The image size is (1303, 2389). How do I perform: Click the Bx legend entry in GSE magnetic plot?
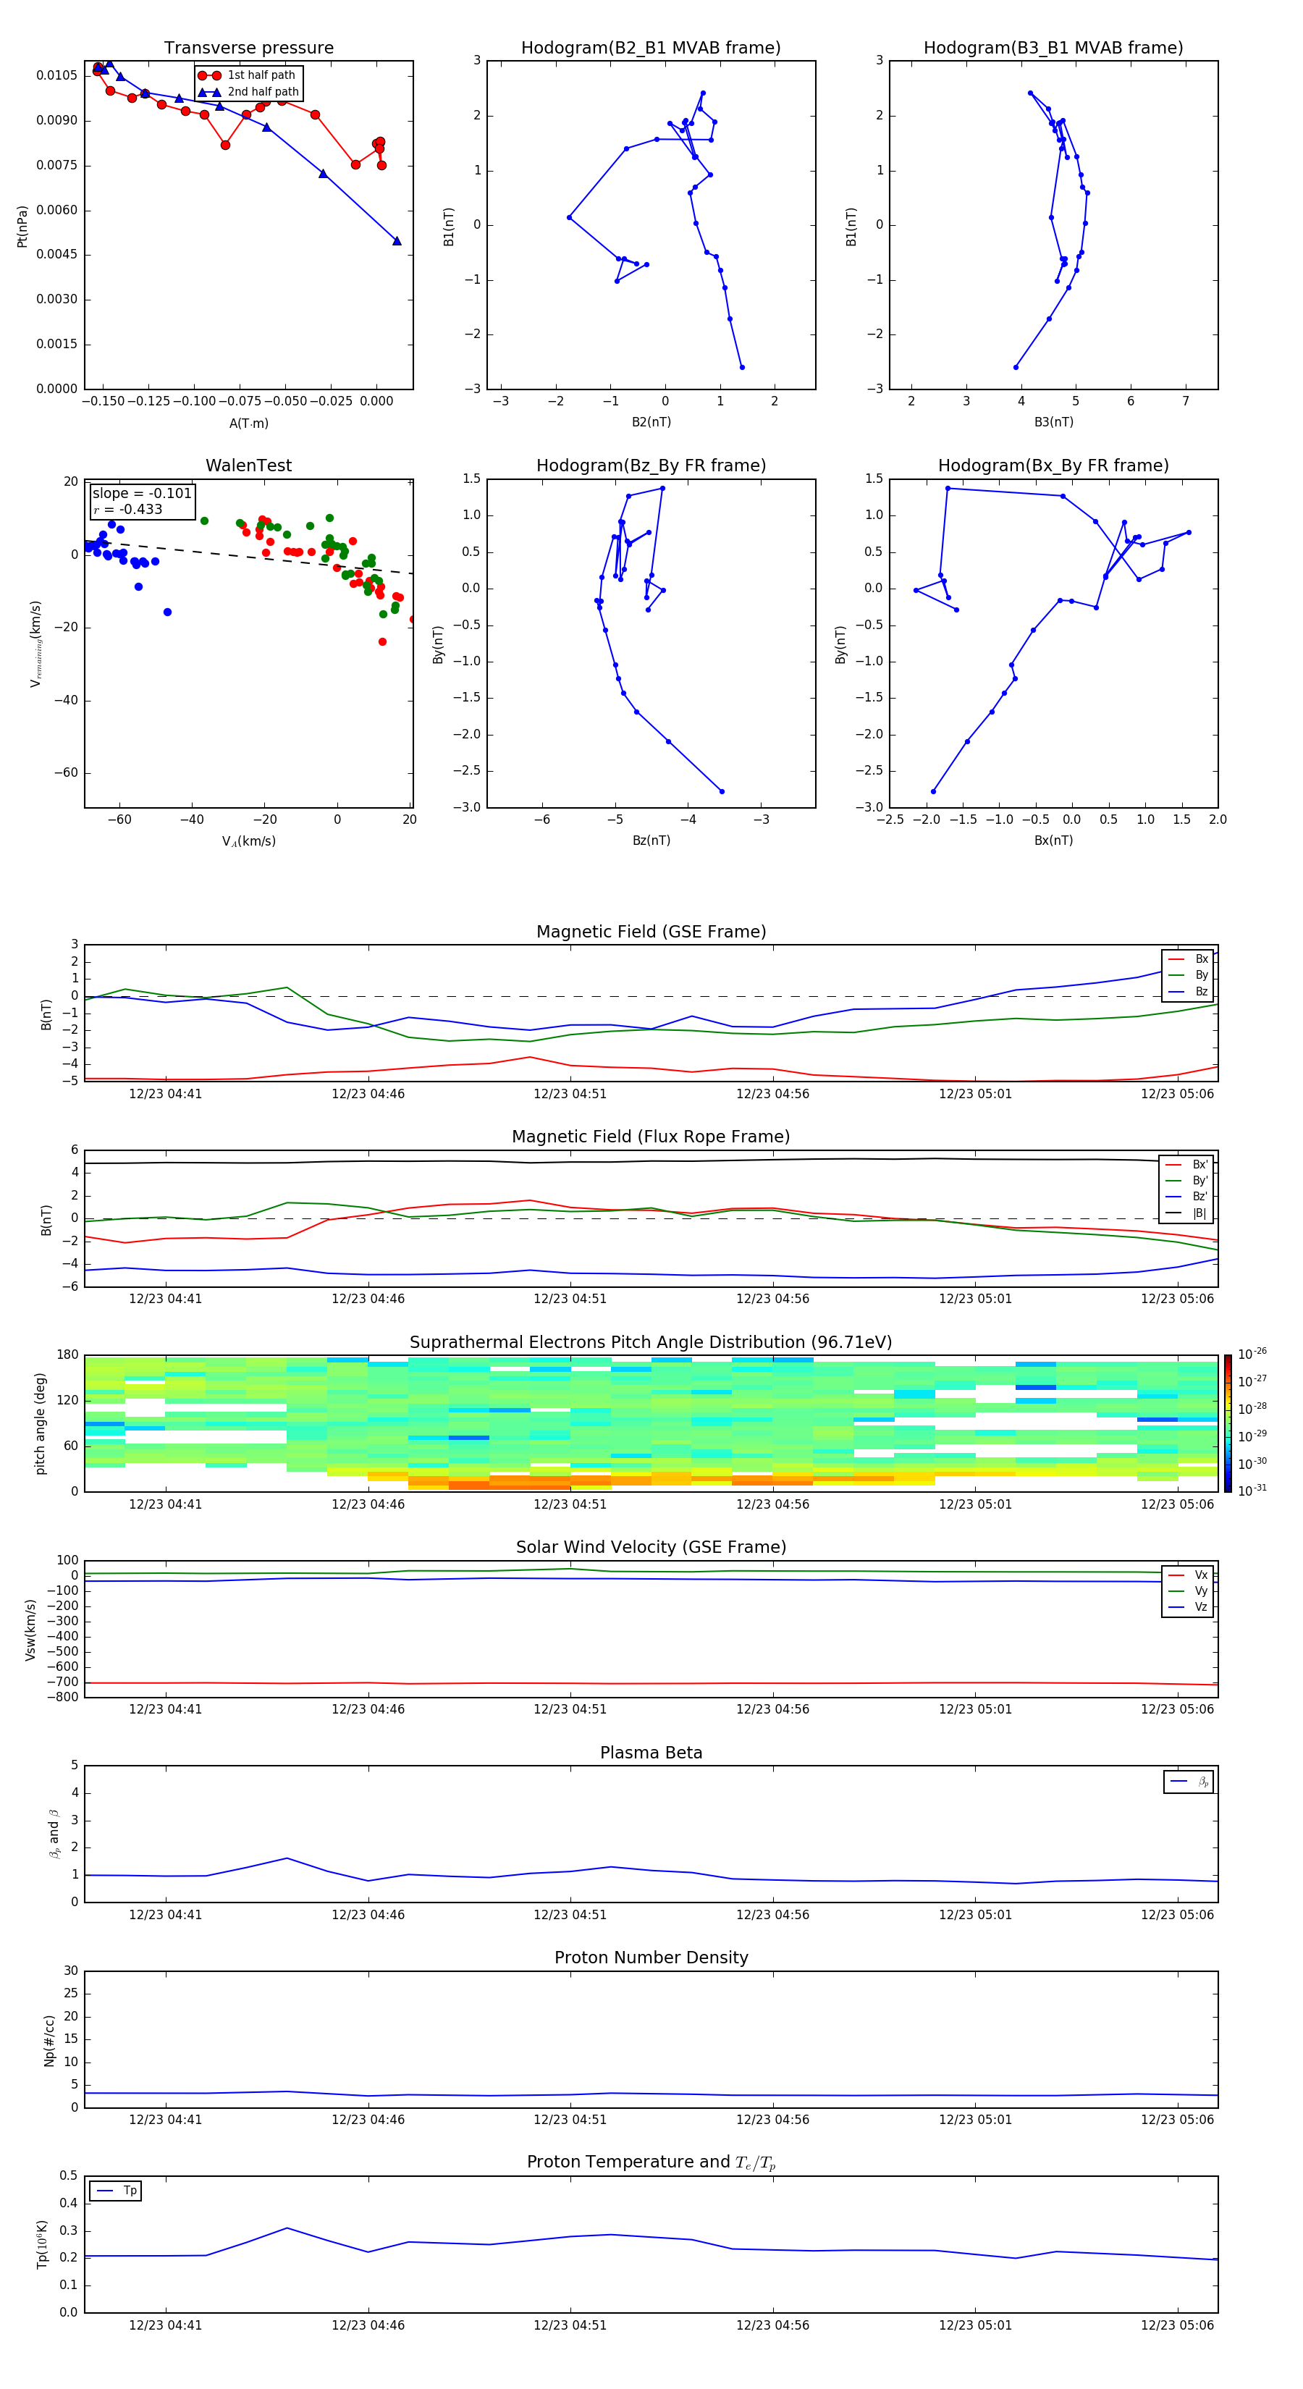(1188, 959)
